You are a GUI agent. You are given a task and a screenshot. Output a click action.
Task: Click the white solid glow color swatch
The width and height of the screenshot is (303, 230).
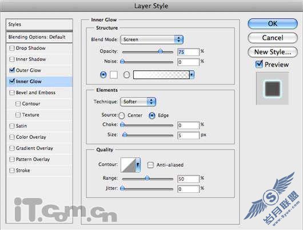click(114, 75)
